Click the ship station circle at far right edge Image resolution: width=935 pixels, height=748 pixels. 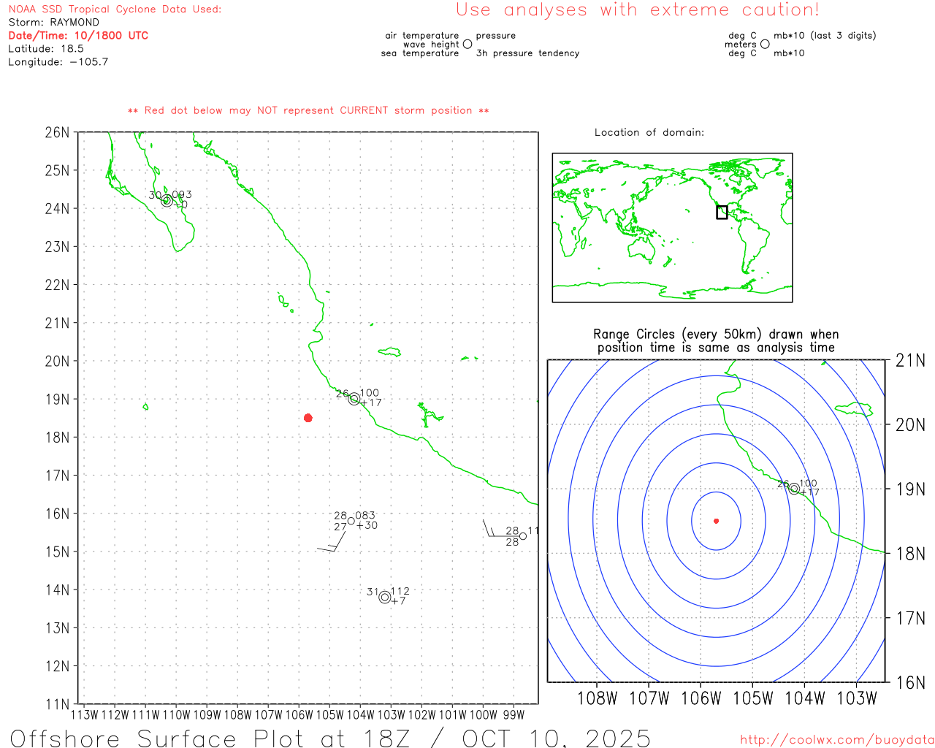[523, 536]
